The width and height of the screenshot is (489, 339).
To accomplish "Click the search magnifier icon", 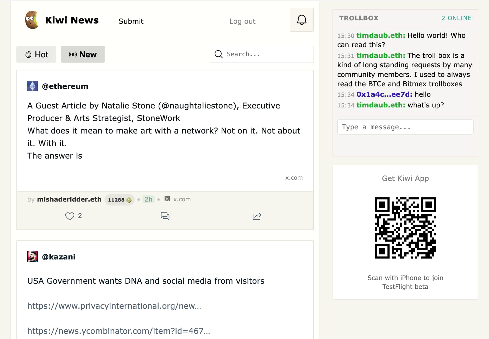I will tap(218, 54).
